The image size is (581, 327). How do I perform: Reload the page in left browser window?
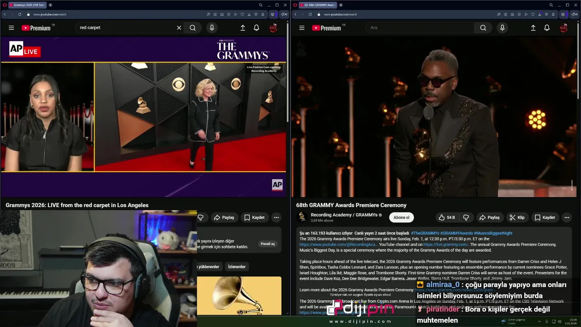pos(20,14)
